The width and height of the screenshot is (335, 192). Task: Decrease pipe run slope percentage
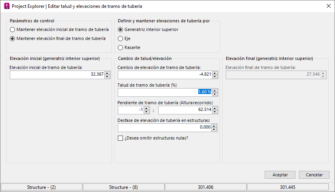pos(215,94)
